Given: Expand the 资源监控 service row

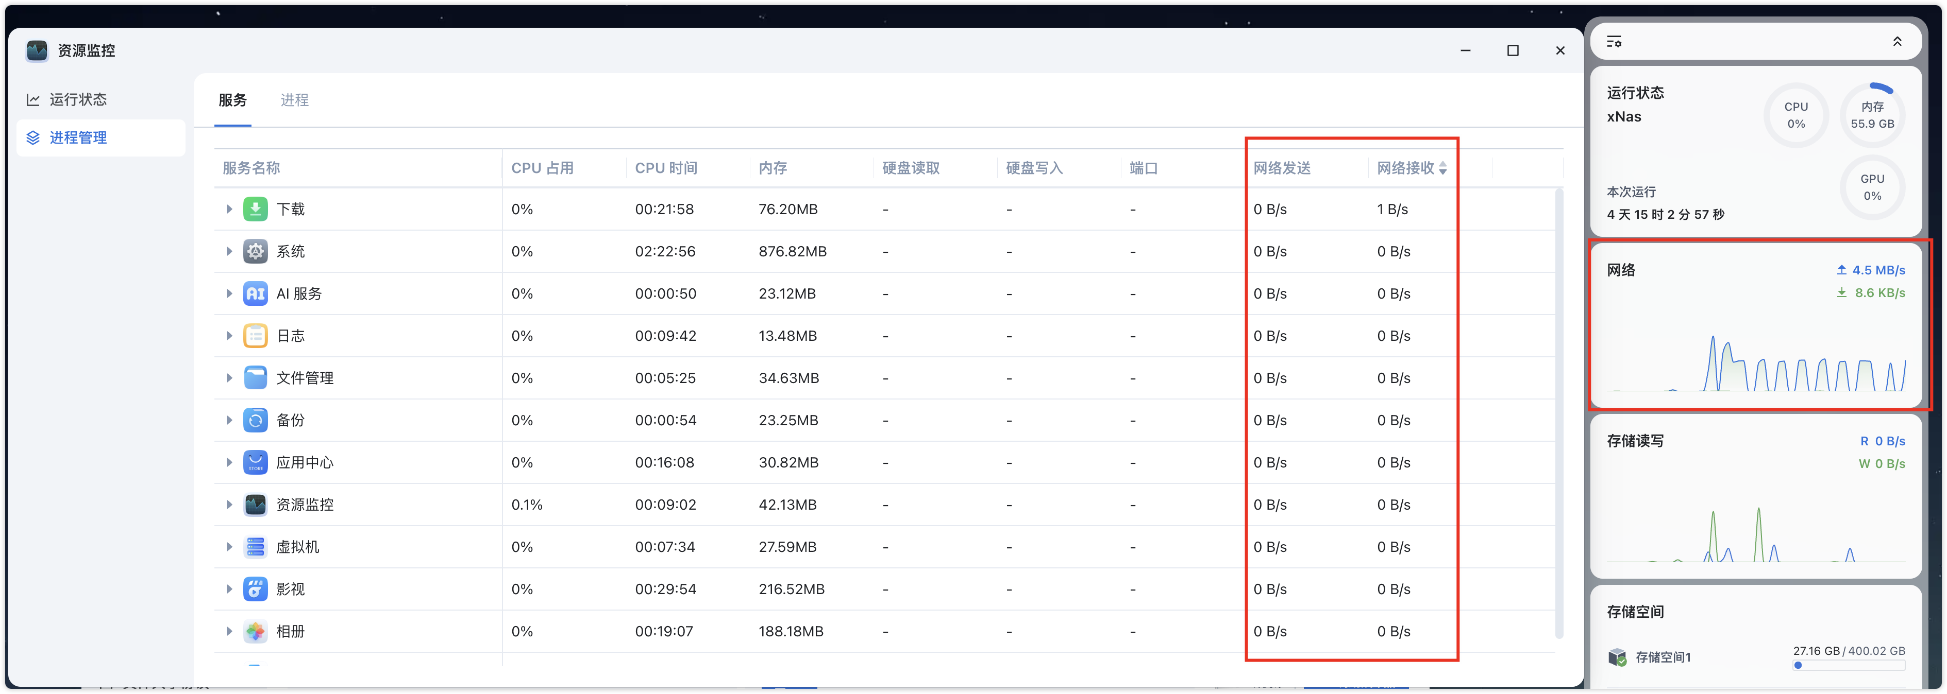Looking at the screenshot, I should click(x=229, y=505).
